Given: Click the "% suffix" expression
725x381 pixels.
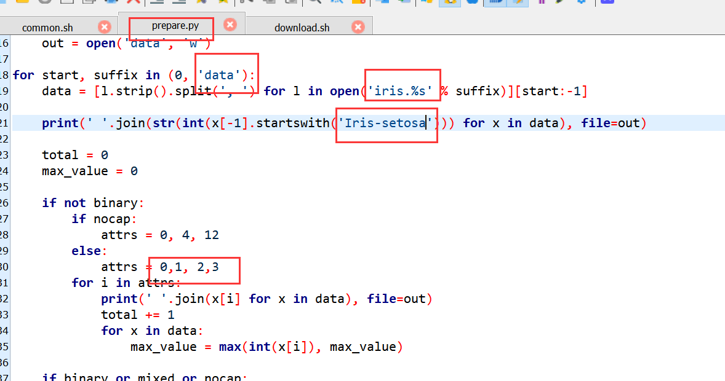Looking at the screenshot, I should click(470, 92).
